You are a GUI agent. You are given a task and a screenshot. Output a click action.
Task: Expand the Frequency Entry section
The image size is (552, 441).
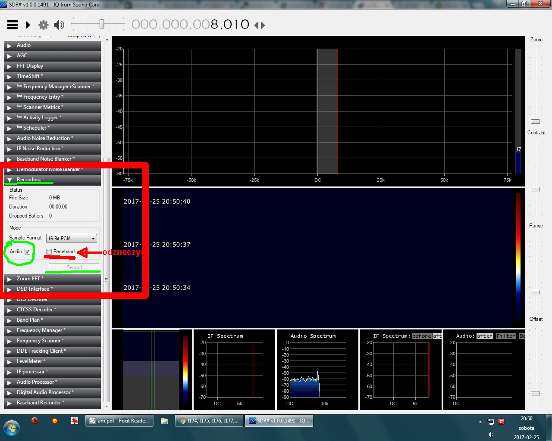tap(53, 97)
